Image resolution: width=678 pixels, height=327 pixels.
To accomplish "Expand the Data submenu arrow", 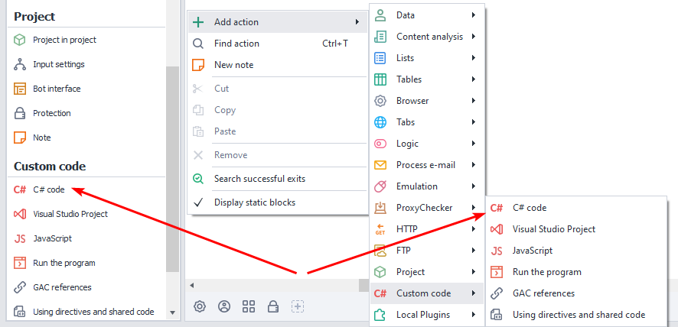I will pyautogui.click(x=474, y=15).
